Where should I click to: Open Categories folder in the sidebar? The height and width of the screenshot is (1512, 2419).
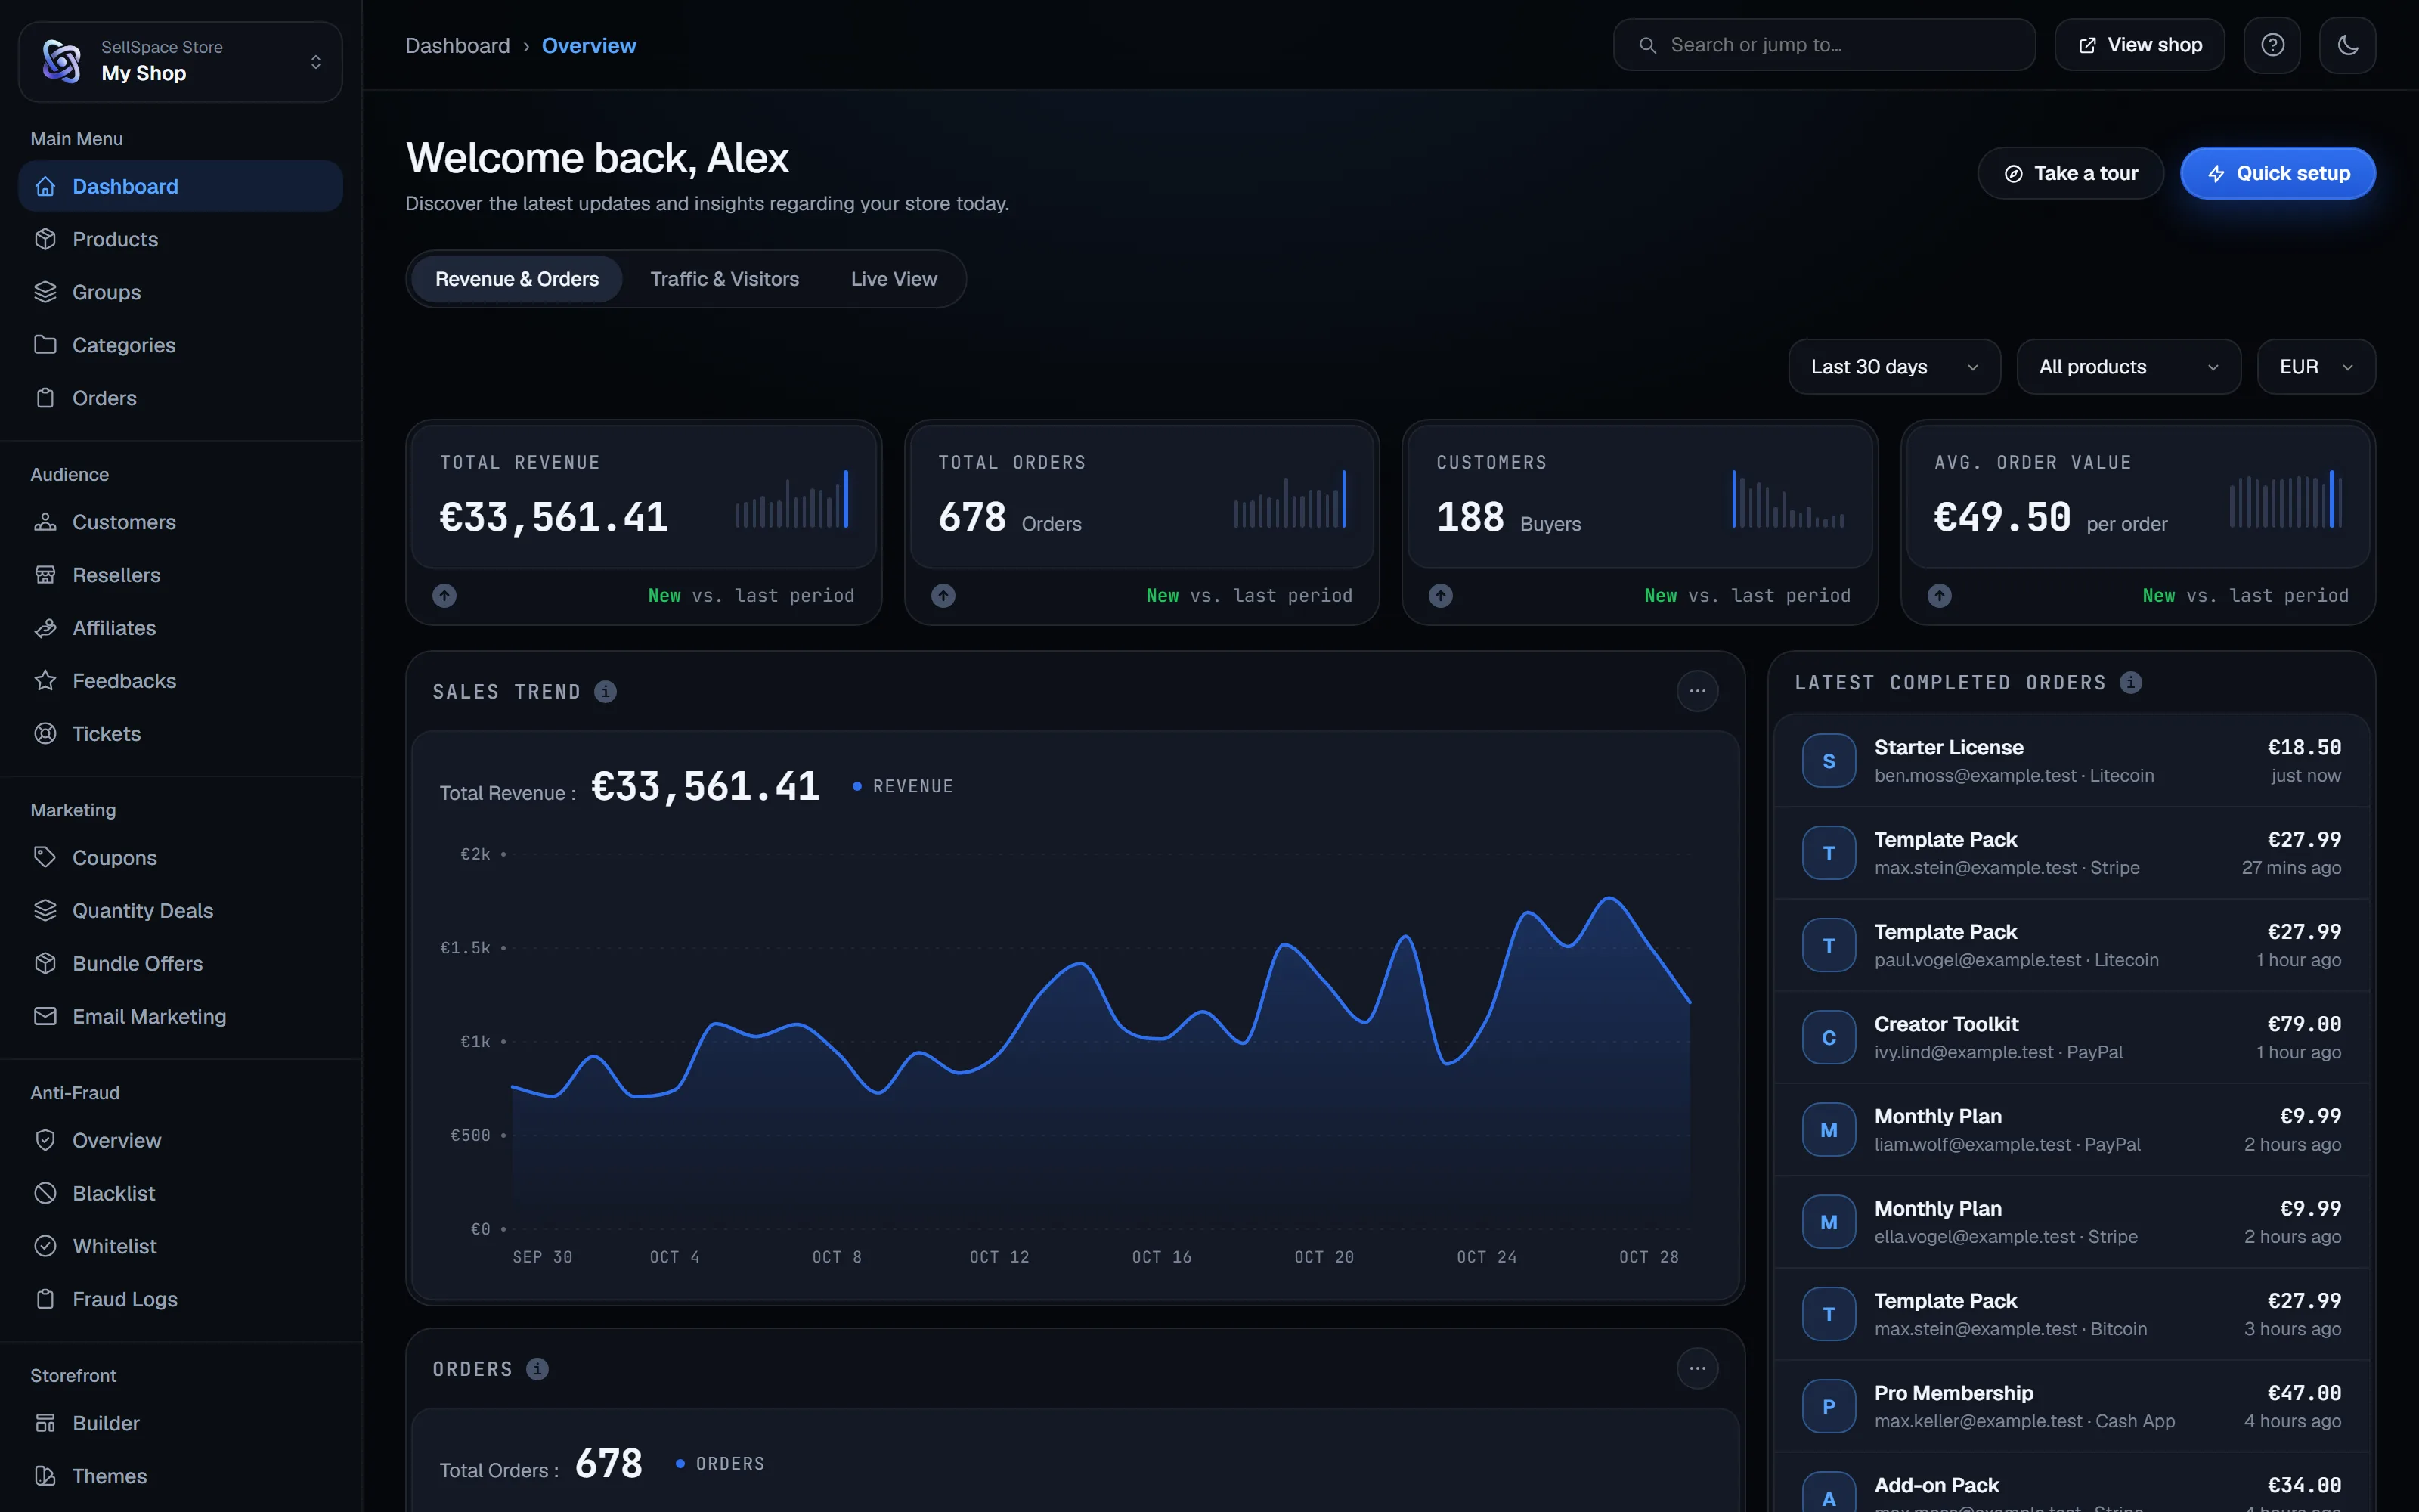[x=180, y=345]
